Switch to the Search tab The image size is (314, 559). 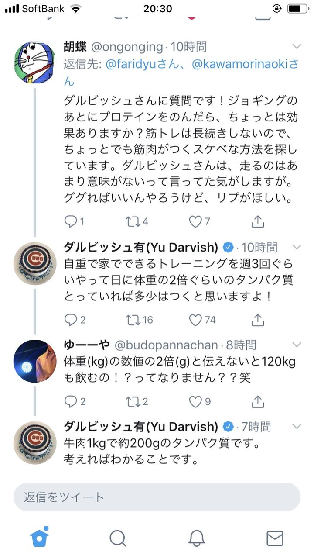pyautogui.click(x=118, y=538)
